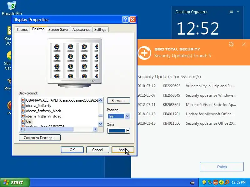Click the monitor wallpaper preview
250x187 pixels.
pos(74,60)
